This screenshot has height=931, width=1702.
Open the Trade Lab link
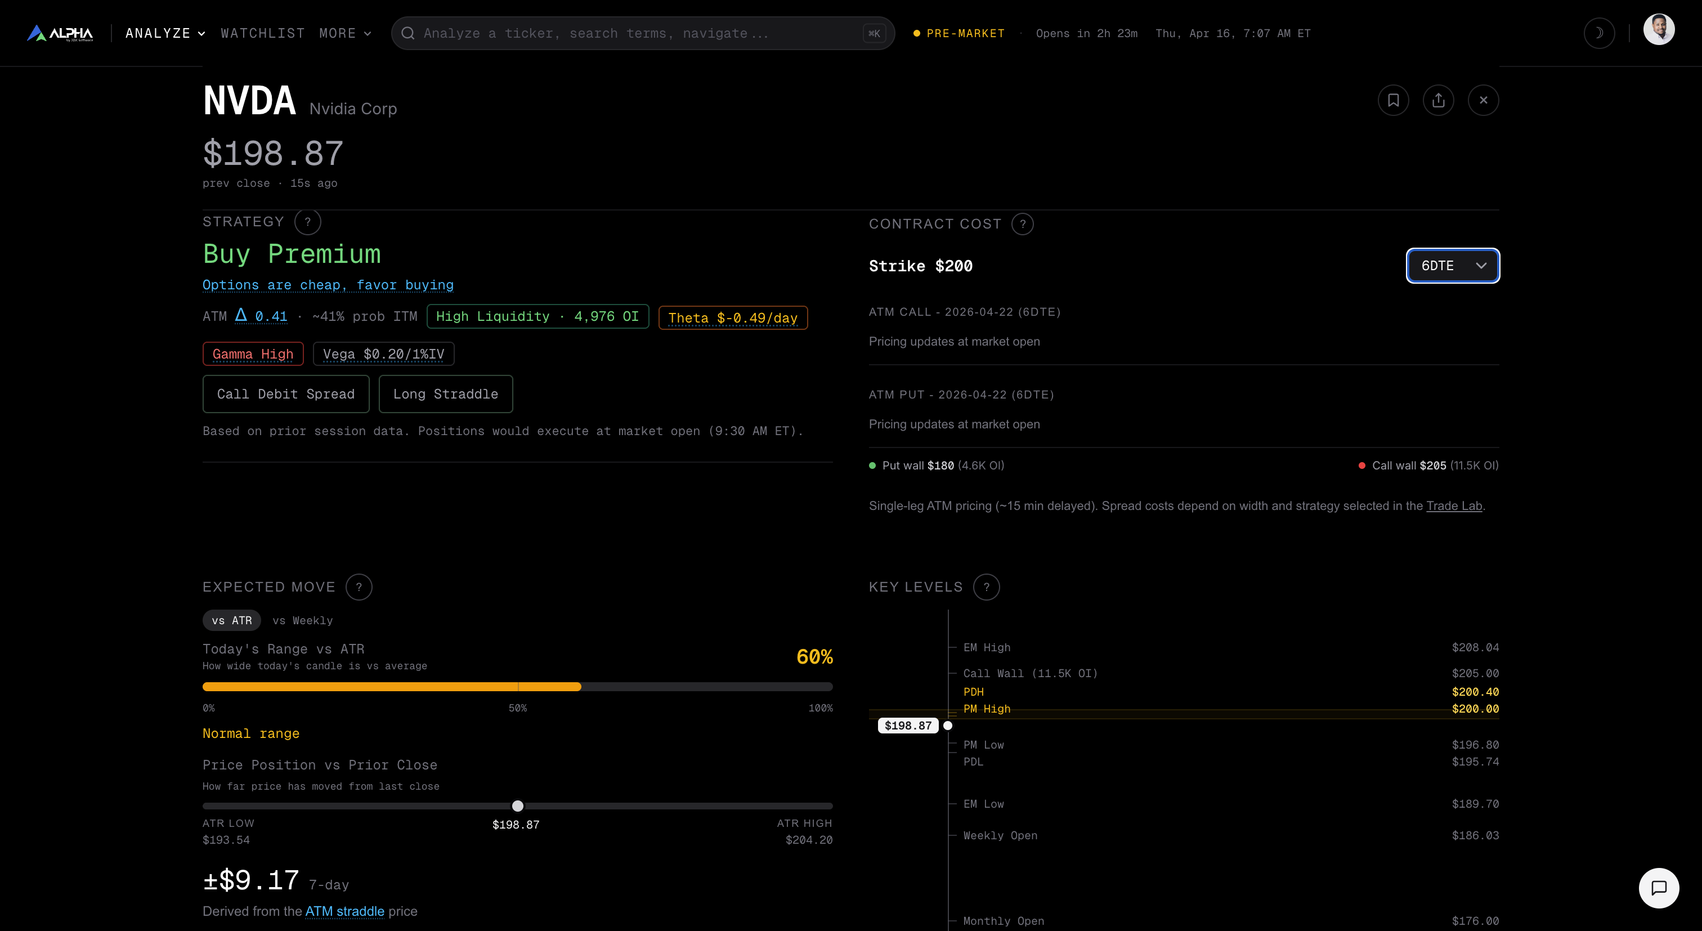tap(1454, 505)
